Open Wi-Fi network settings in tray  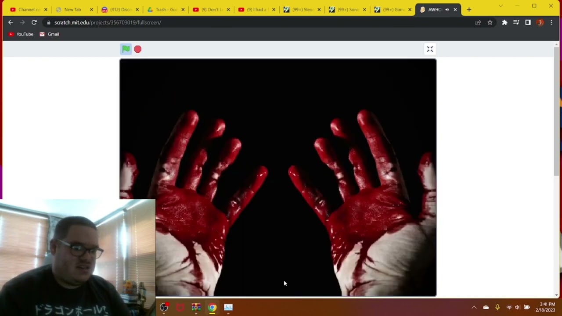(509, 307)
